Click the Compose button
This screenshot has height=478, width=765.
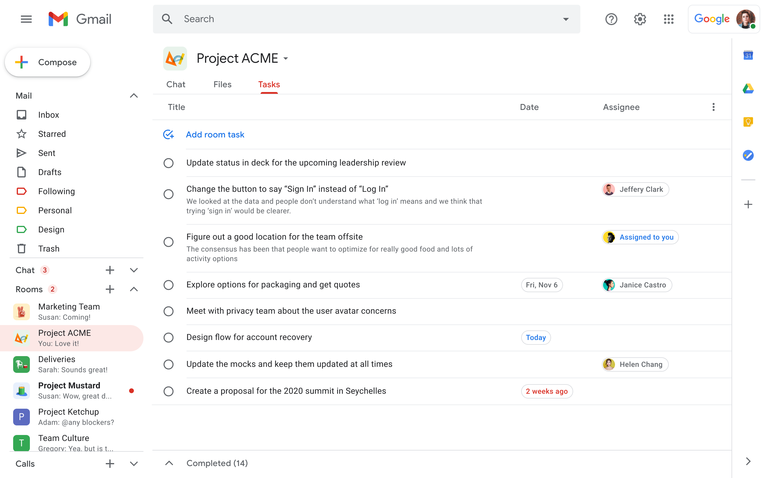[48, 62]
